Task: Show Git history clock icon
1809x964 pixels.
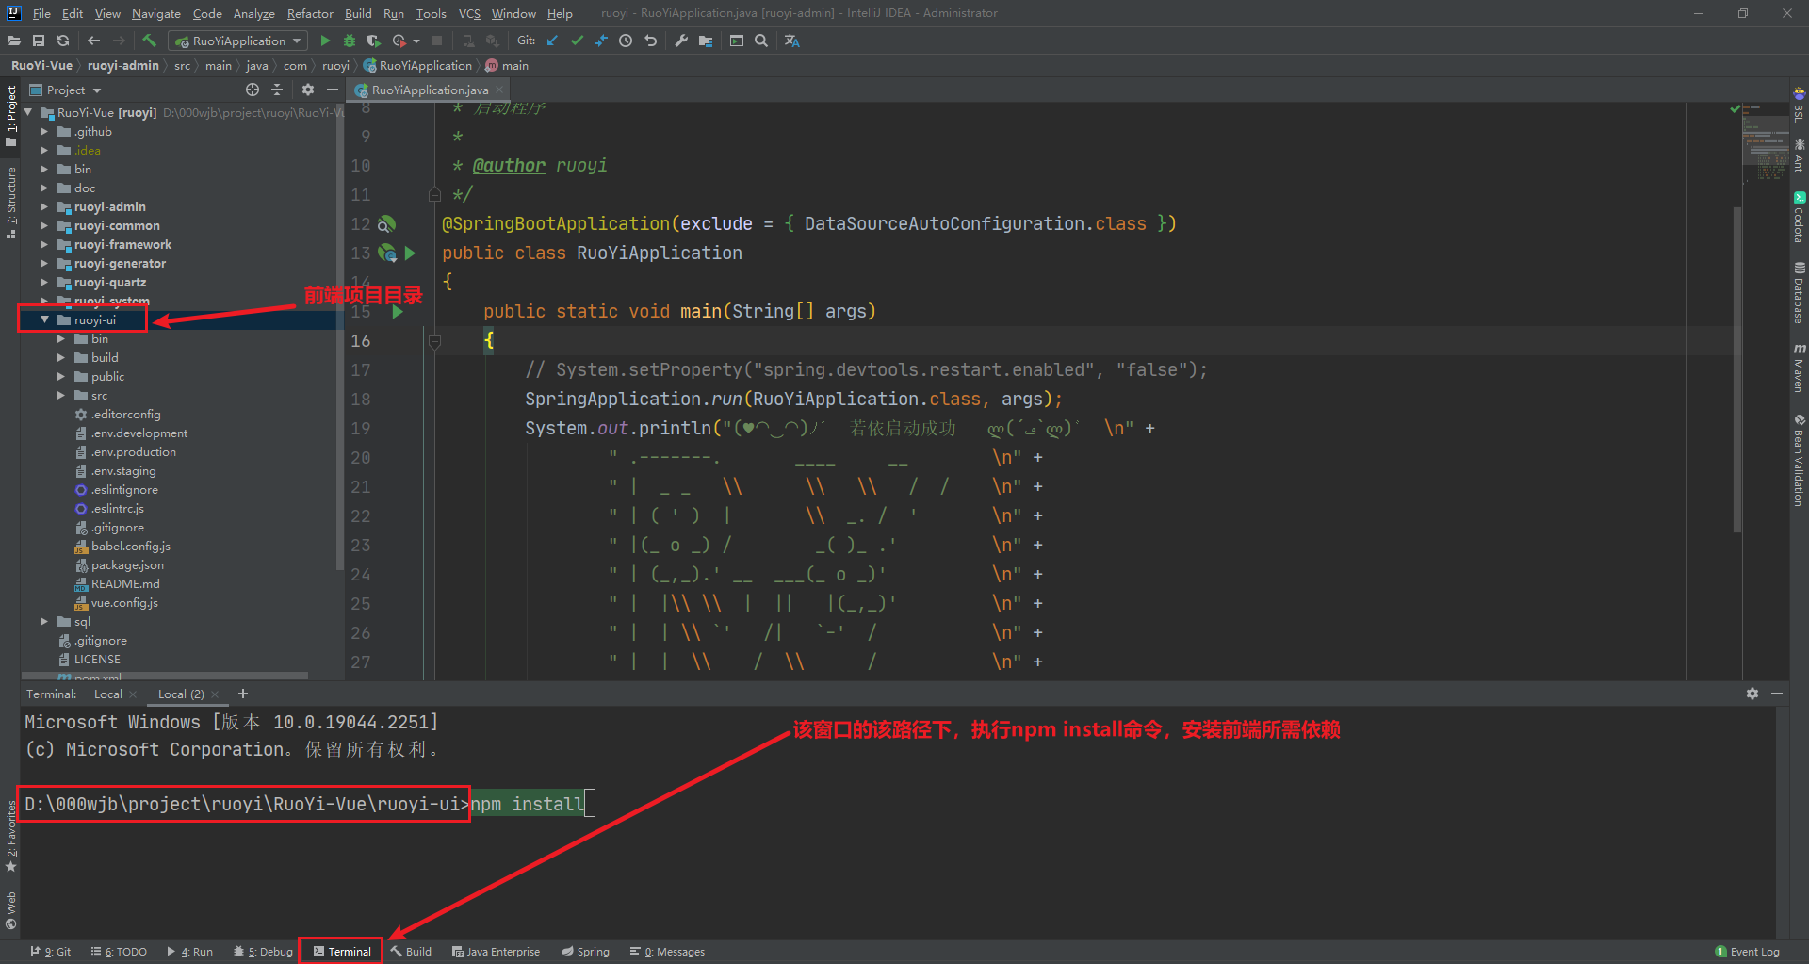Action: pos(626,41)
